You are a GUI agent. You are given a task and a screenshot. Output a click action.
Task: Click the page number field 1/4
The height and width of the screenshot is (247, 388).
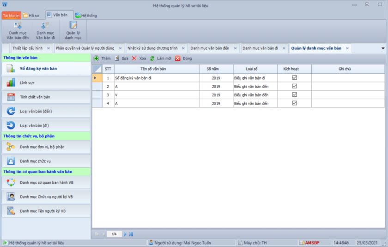tap(114, 234)
